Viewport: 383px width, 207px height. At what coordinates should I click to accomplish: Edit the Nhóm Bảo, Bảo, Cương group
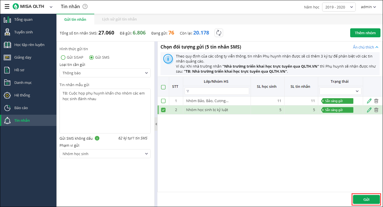pyautogui.click(x=369, y=101)
